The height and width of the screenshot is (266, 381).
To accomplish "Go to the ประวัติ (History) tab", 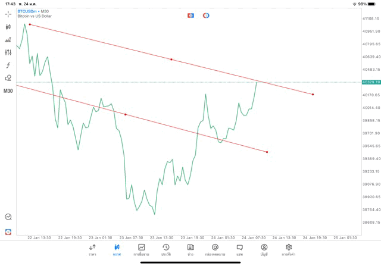I will (165, 249).
